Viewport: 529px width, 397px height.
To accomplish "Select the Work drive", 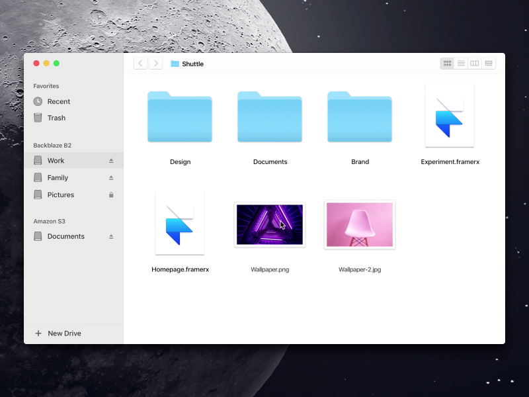I will point(73,161).
